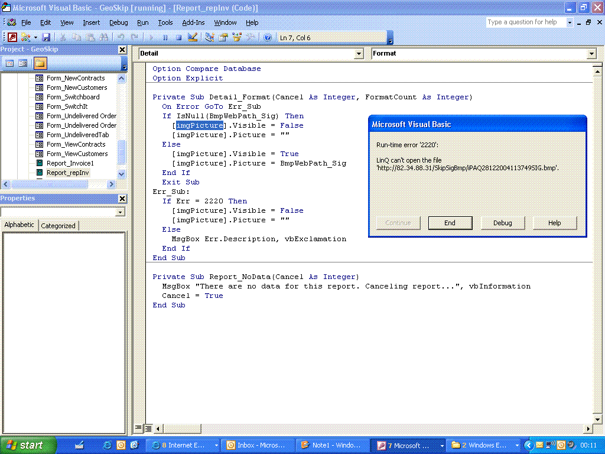605x454 pixels.
Task: Open the Detail object dropdown
Action: tap(359, 54)
